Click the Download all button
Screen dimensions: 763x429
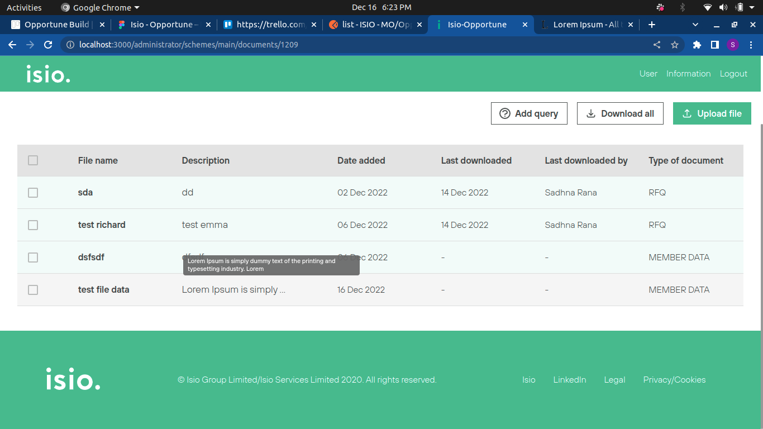point(620,113)
